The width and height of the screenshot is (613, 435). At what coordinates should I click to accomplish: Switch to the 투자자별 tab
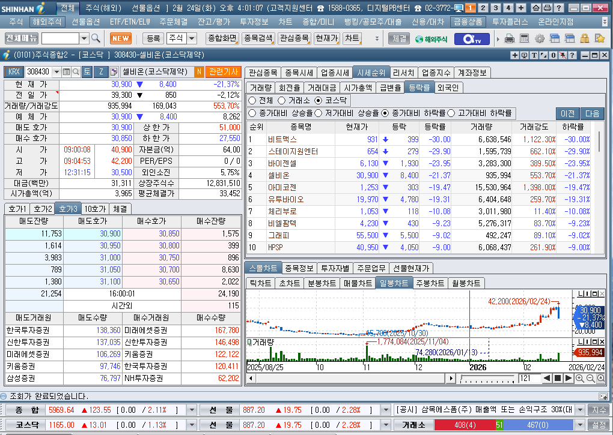tap(335, 268)
